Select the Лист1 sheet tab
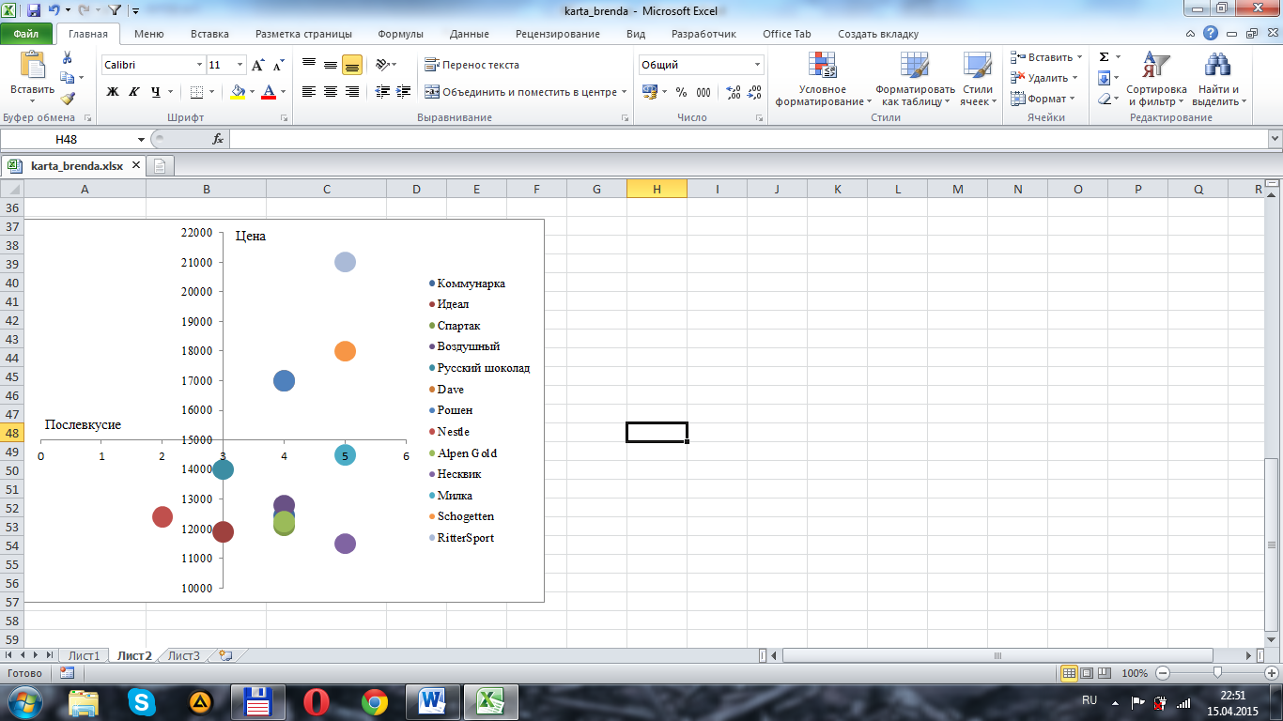This screenshot has width=1283, height=721. click(83, 655)
